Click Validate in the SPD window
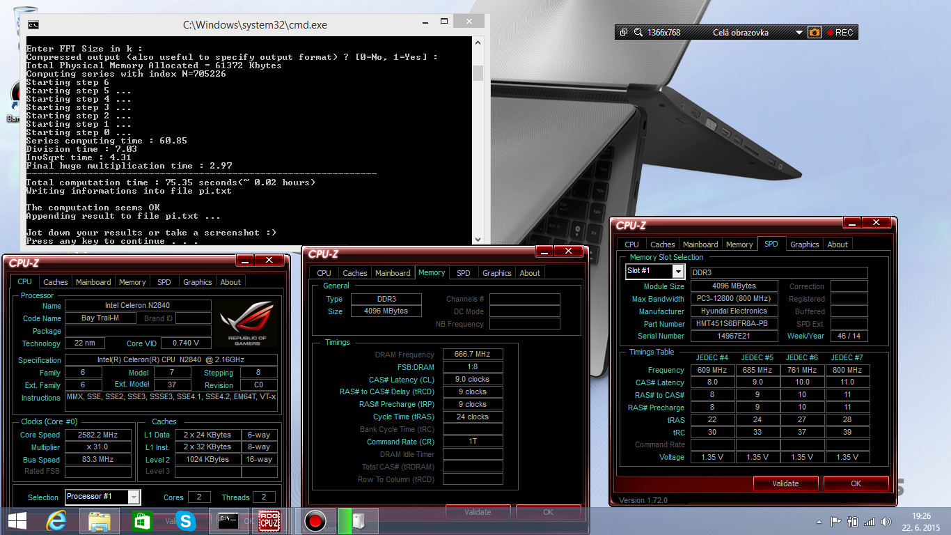The width and height of the screenshot is (951, 535). (785, 483)
